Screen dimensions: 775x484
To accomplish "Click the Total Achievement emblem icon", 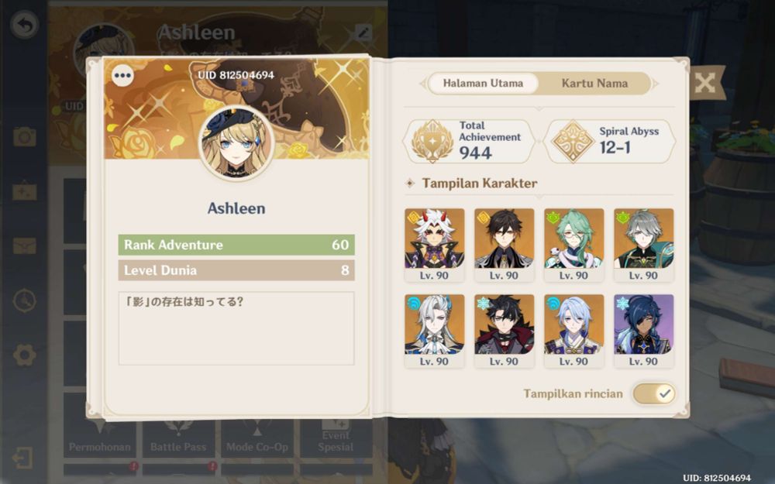I will tap(432, 141).
